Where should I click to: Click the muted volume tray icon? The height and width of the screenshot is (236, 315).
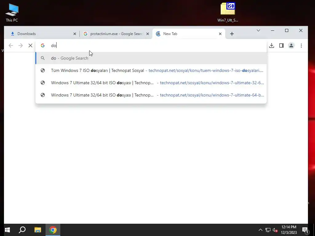point(275,230)
